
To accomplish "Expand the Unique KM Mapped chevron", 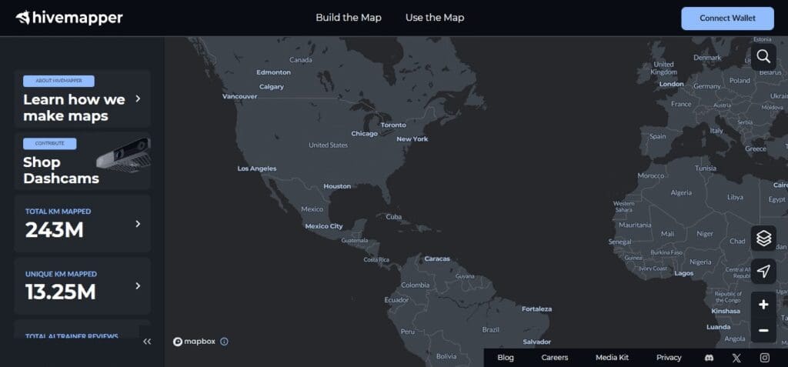I will point(138,285).
